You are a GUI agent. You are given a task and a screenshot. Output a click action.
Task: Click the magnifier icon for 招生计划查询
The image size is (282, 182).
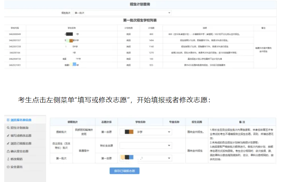8,128
